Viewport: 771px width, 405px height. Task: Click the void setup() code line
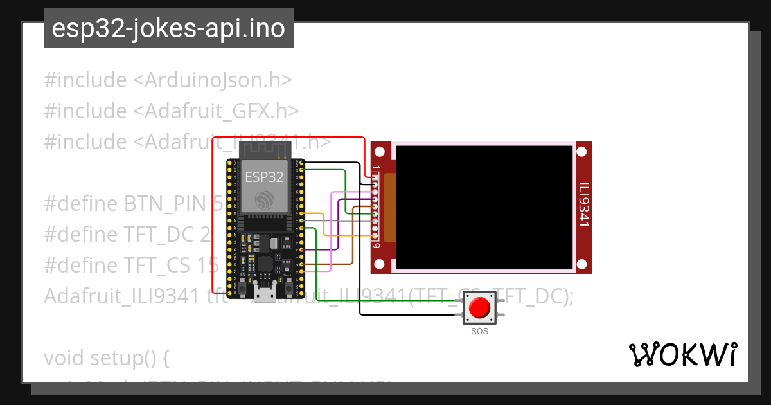point(106,357)
